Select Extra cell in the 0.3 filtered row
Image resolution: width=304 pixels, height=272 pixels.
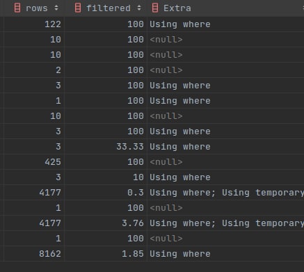tap(225, 193)
